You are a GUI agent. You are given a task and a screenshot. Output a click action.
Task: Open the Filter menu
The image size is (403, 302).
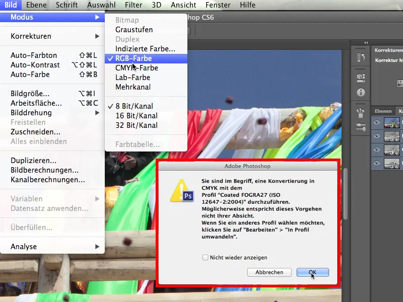tap(133, 5)
